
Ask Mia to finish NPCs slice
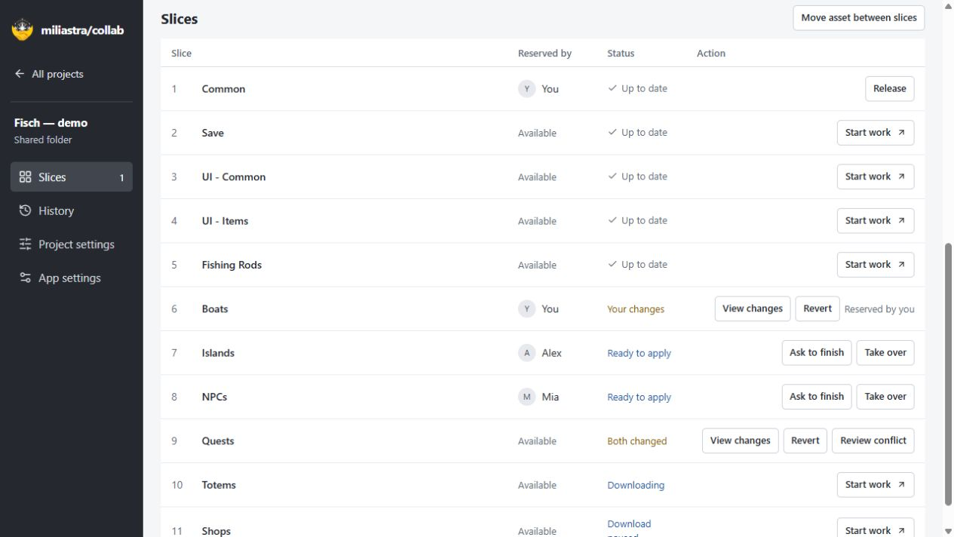817,397
